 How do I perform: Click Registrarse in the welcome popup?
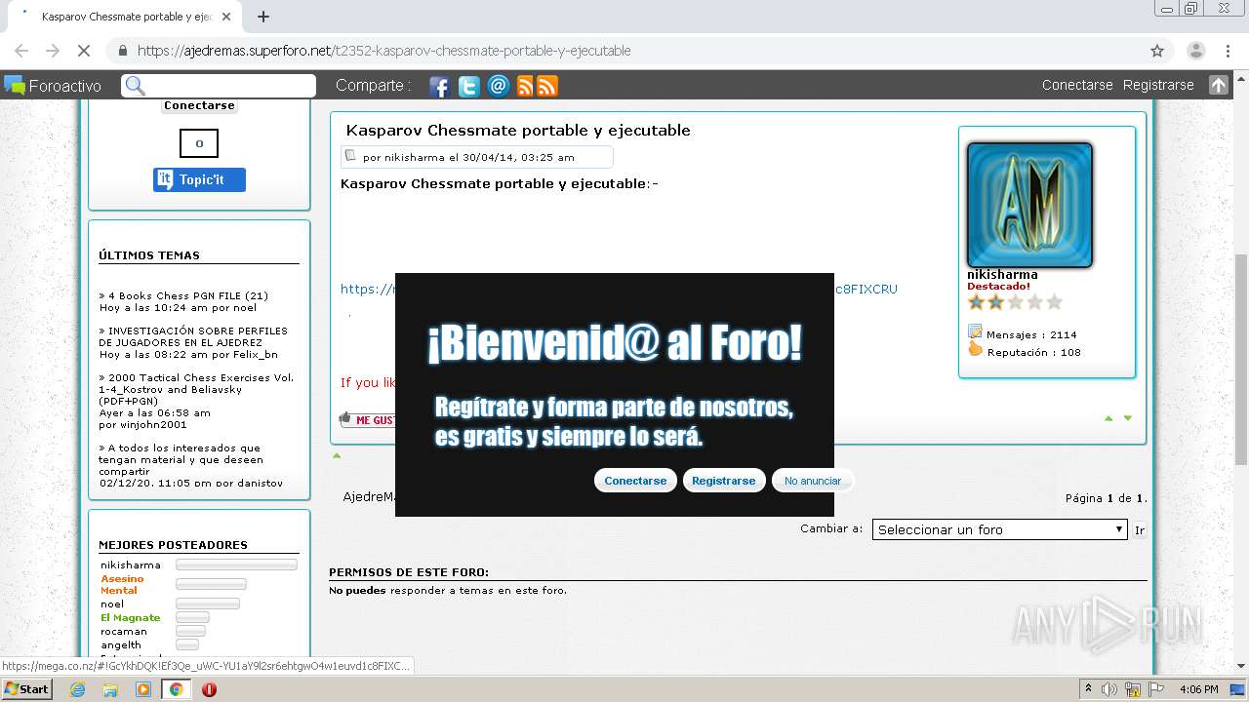click(724, 481)
